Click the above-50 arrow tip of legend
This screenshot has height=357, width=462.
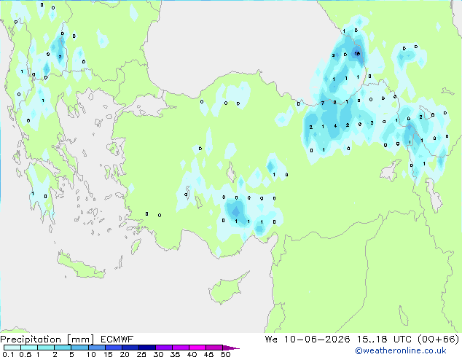point(231,348)
